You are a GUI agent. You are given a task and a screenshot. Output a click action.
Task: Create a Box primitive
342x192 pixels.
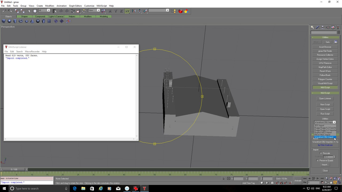point(4,21)
